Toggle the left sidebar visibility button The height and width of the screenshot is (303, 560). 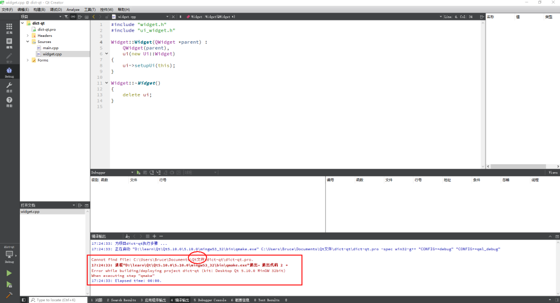24,299
